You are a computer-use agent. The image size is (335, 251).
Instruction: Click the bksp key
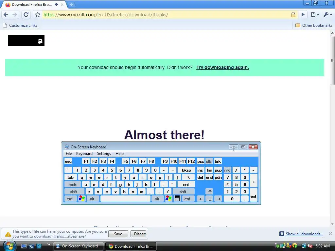click(x=186, y=170)
